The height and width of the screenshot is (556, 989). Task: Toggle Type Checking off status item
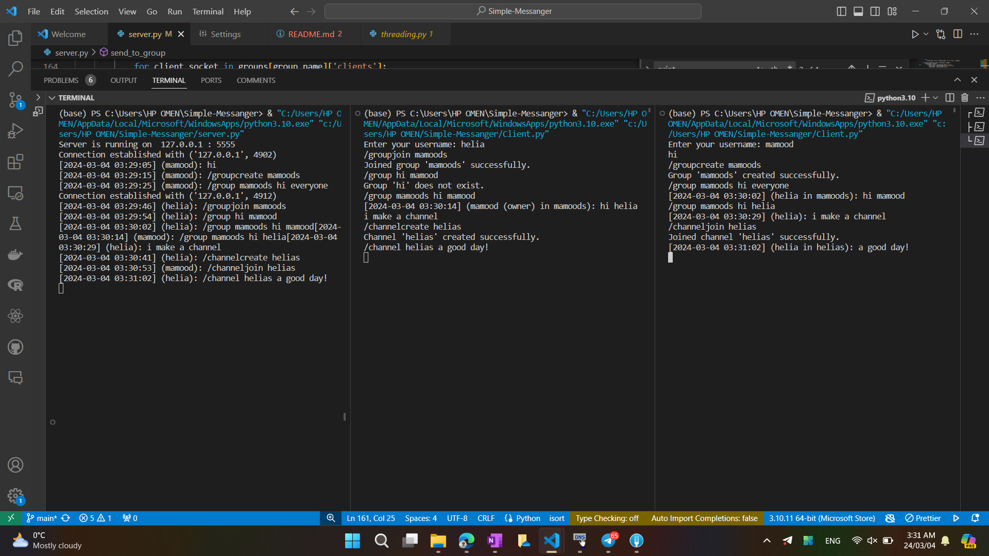click(x=607, y=518)
